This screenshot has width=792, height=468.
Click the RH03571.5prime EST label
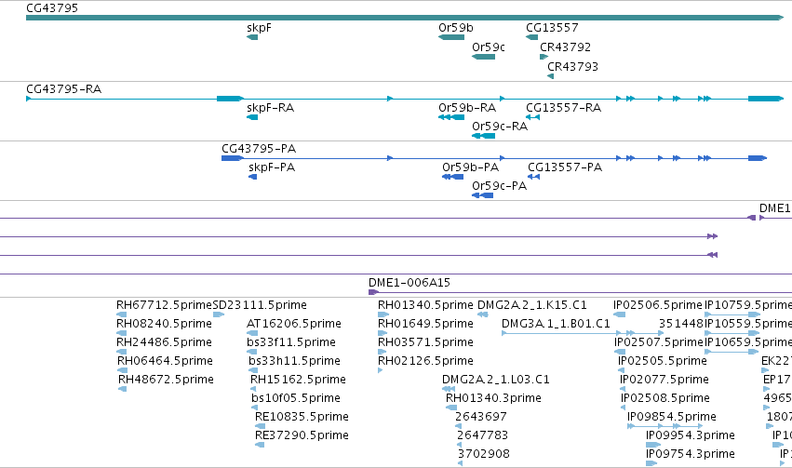tap(426, 342)
